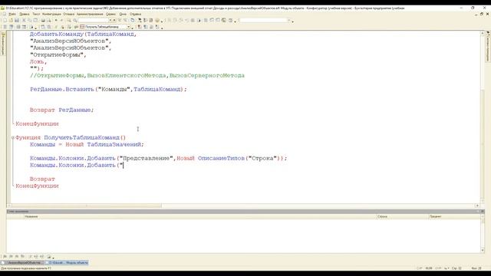Open the Файл menu
491x276 pixels.
[x=12, y=14]
